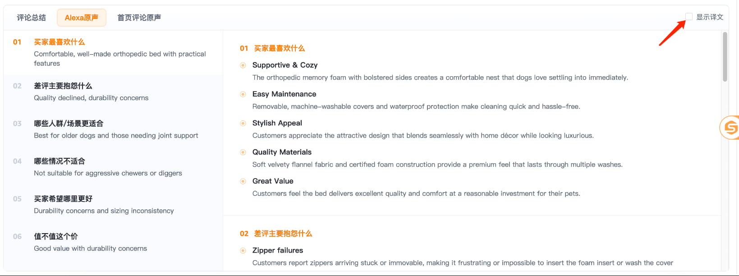
Task: Click bullet icon beside Great Value
Action: pos(243,181)
